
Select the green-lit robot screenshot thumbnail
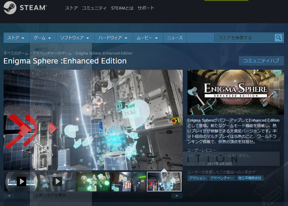click(93, 182)
